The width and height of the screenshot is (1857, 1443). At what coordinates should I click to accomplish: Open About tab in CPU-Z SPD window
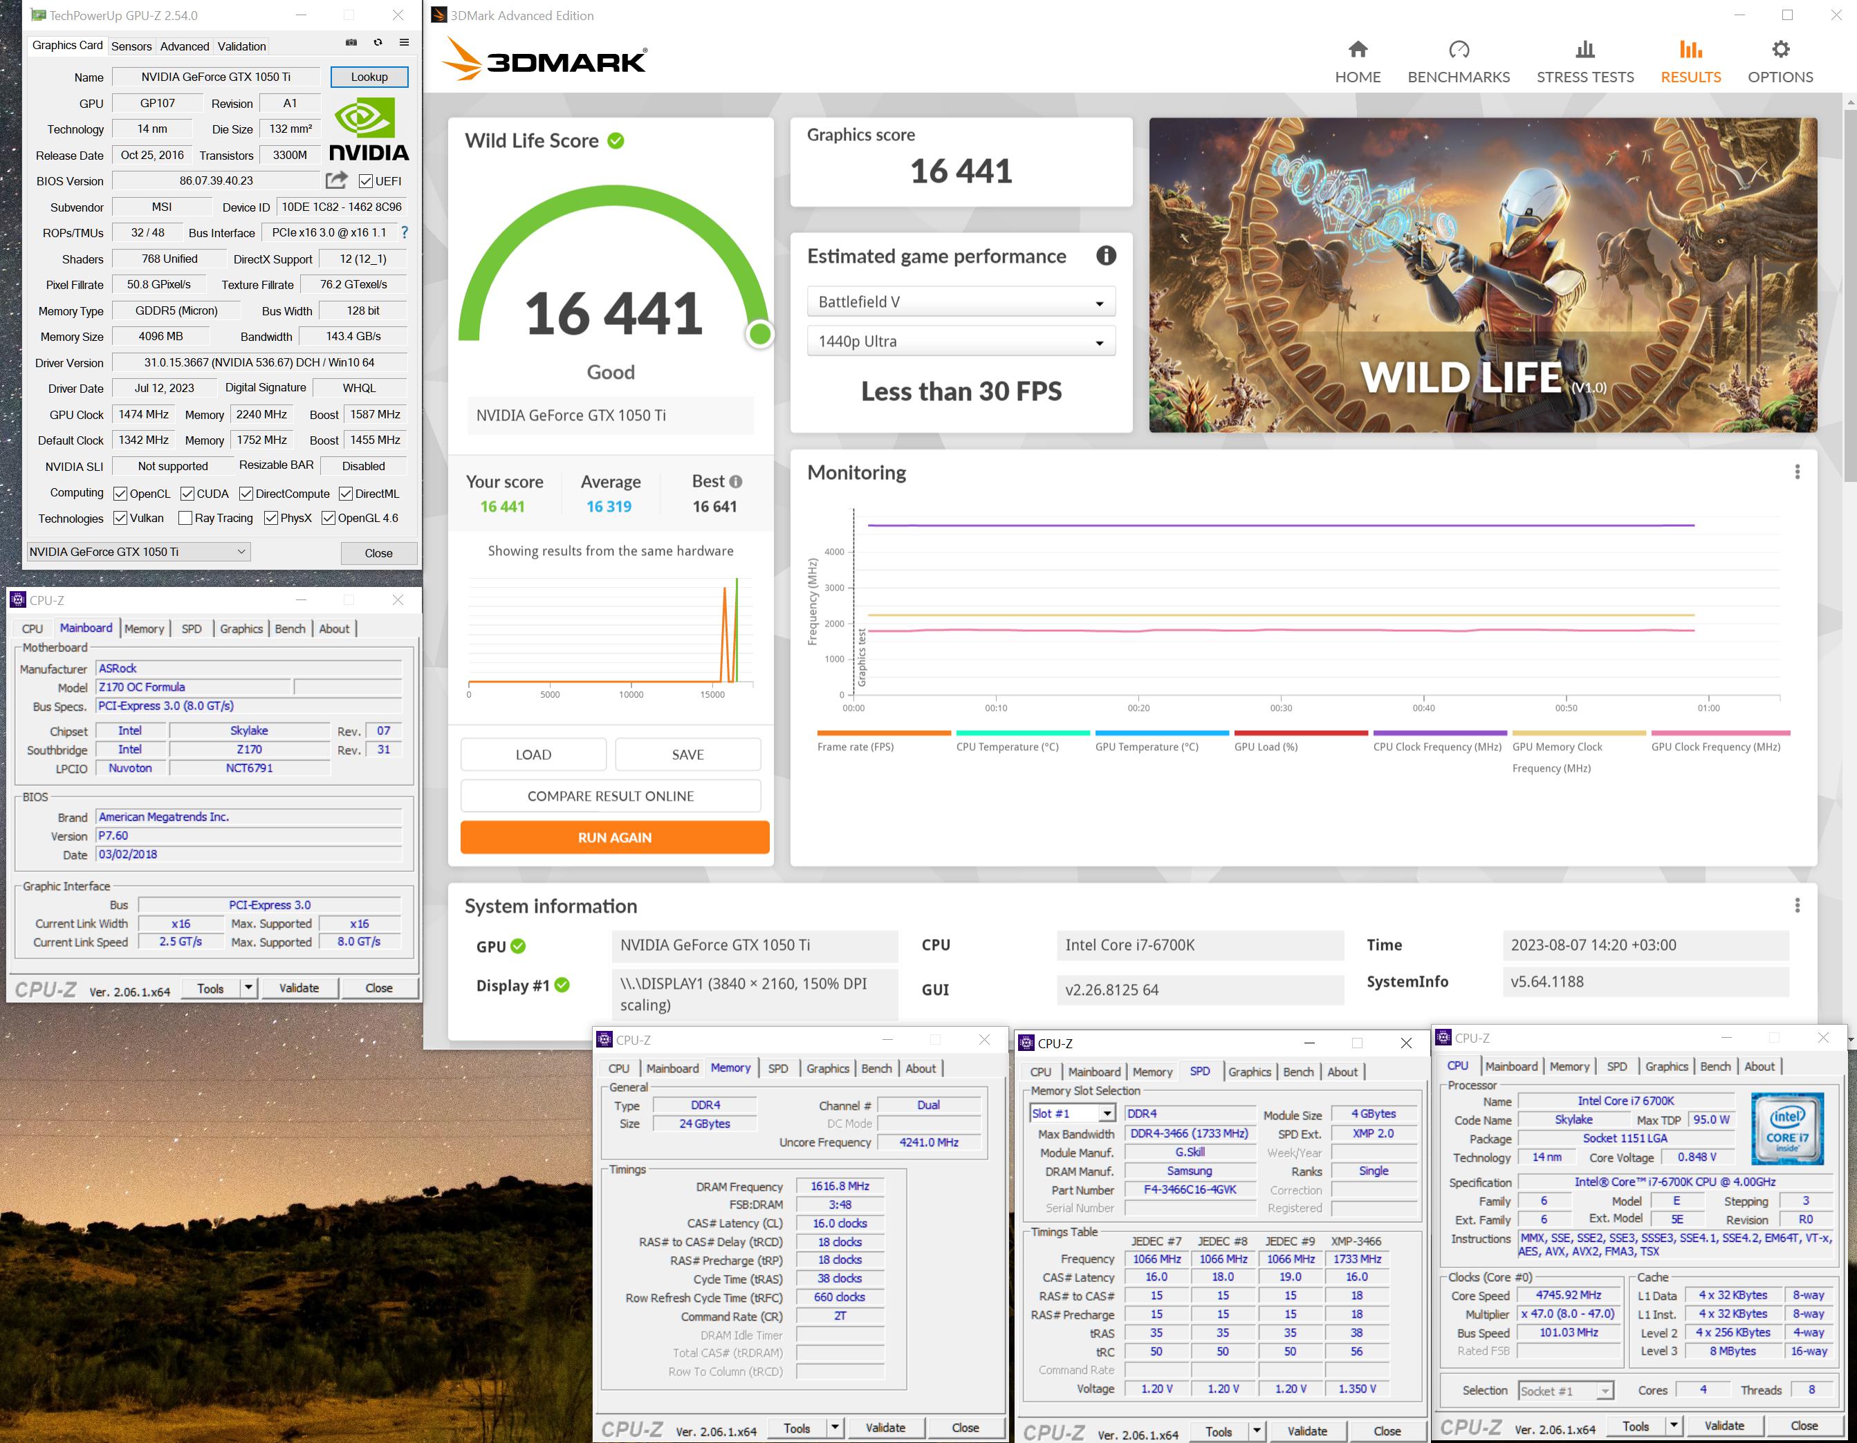(1342, 1072)
